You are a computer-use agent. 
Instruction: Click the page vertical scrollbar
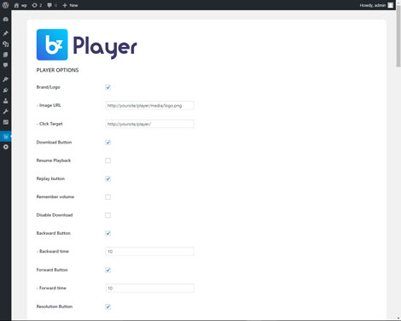tap(398, 164)
